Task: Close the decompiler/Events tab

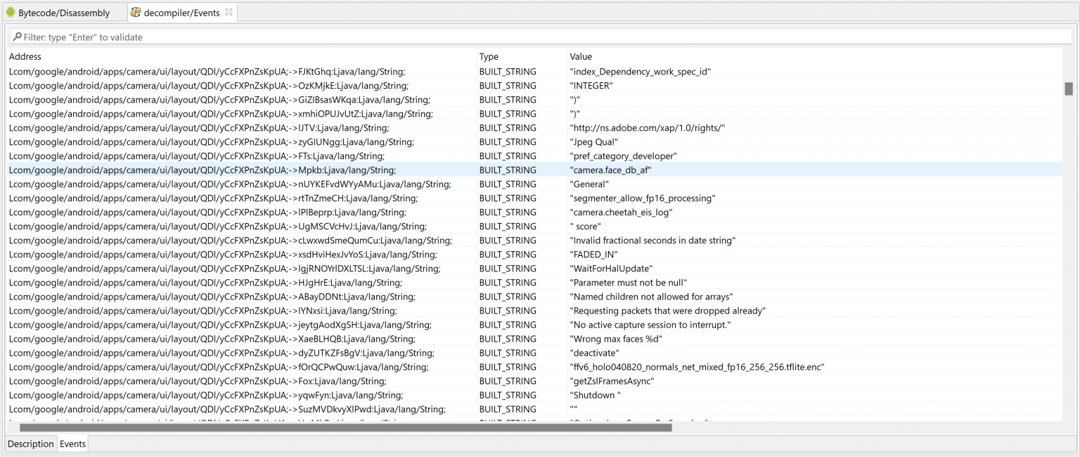Action: pos(228,11)
